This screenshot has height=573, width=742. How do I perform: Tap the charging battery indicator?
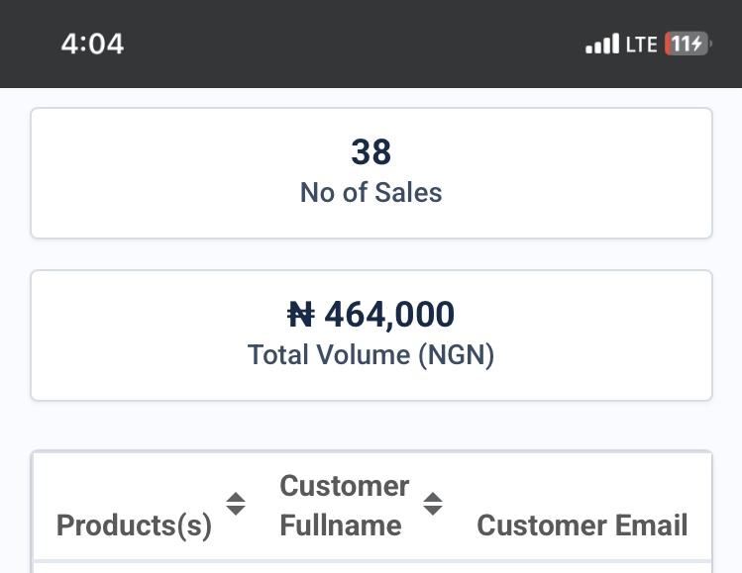[689, 44]
